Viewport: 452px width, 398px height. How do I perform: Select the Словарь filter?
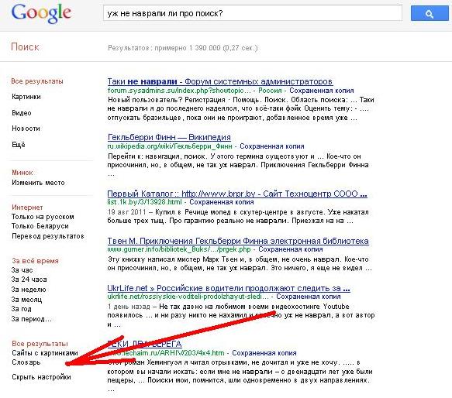[x=26, y=362]
